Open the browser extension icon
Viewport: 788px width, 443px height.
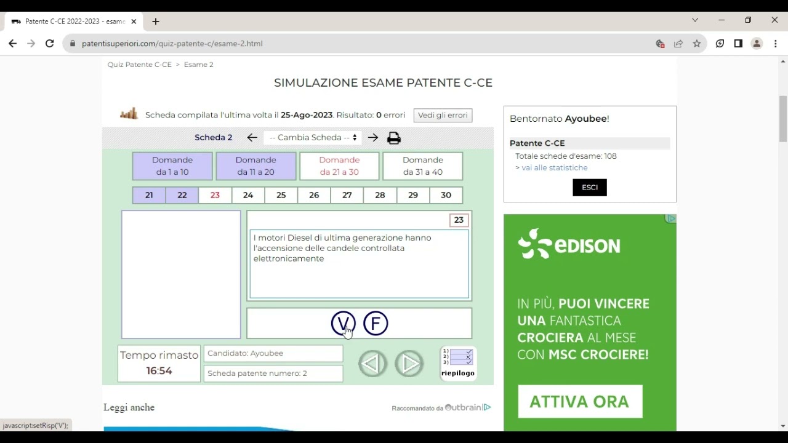[720, 44]
